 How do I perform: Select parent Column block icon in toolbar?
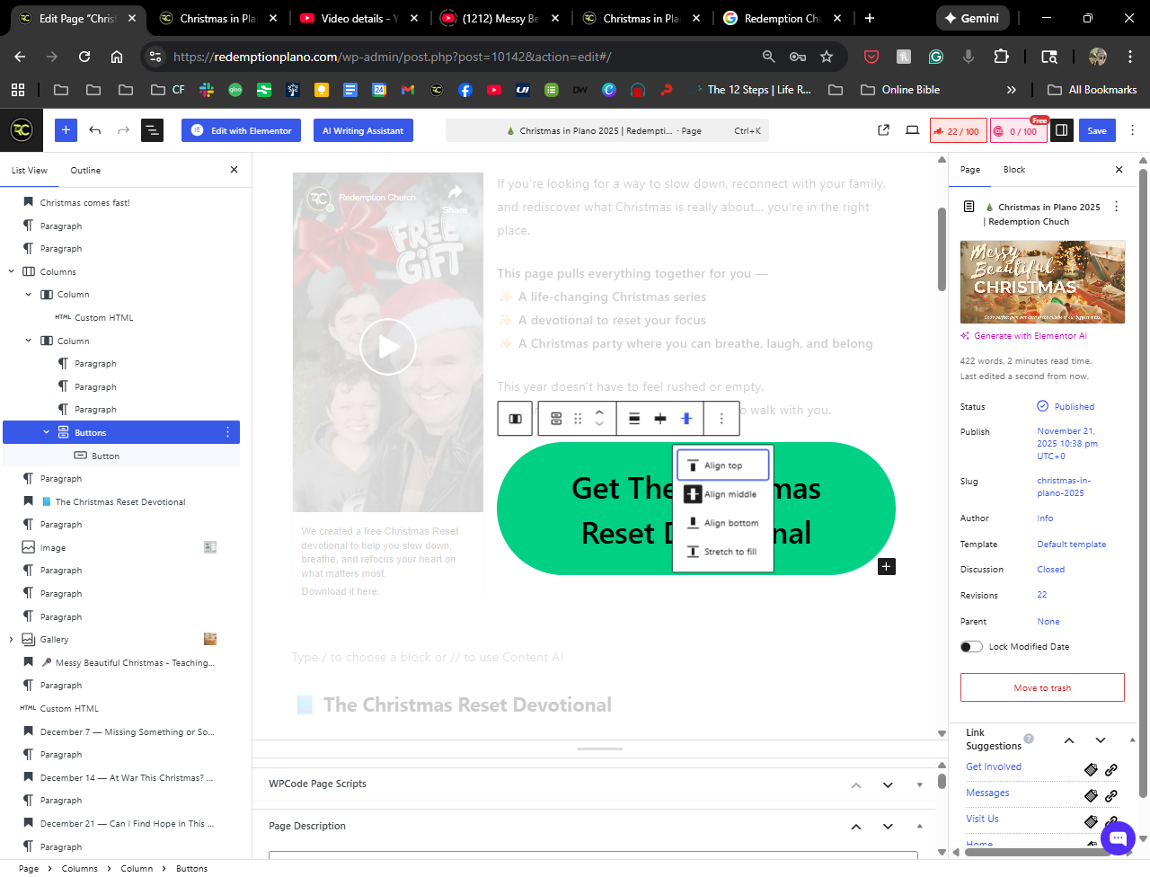(x=516, y=419)
